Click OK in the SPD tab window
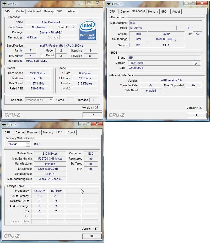The height and width of the screenshot is (243, 211). pos(92,236)
